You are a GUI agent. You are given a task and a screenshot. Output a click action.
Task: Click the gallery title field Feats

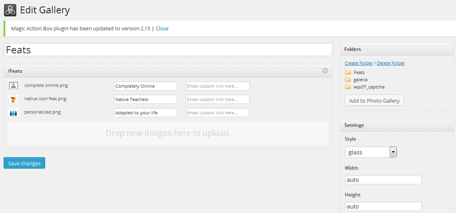[x=168, y=50]
